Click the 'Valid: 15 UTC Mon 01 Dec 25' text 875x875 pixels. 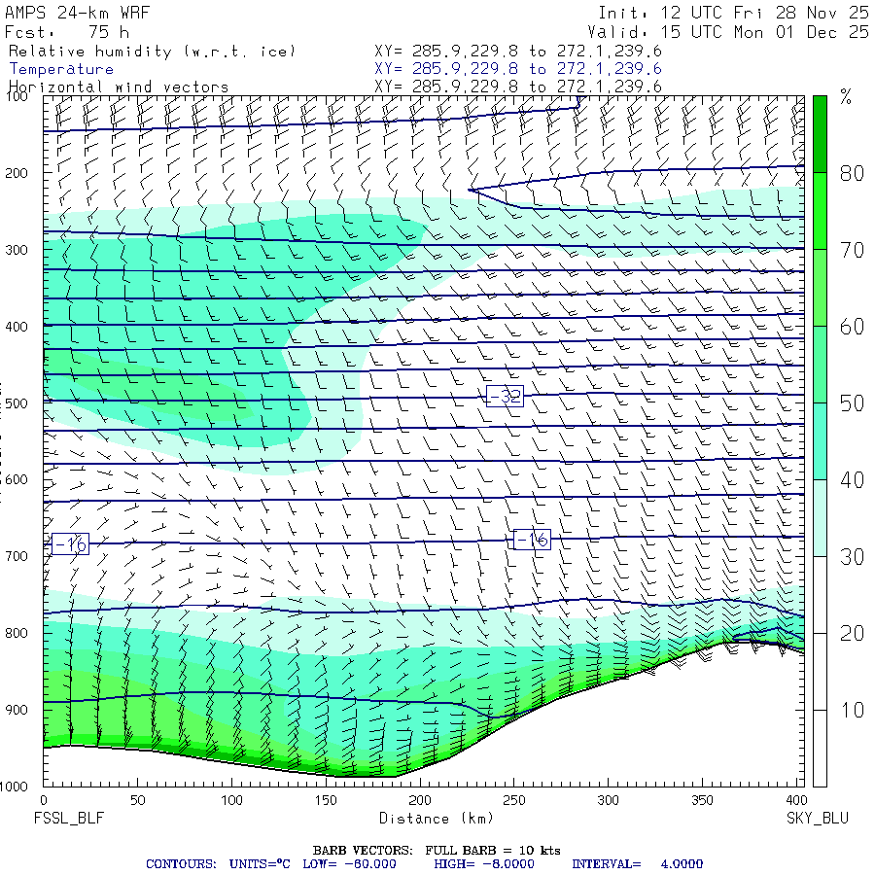pos(727,32)
